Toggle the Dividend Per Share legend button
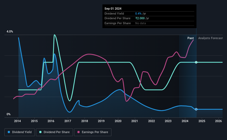This screenshot has height=140, width=227. point(54,132)
